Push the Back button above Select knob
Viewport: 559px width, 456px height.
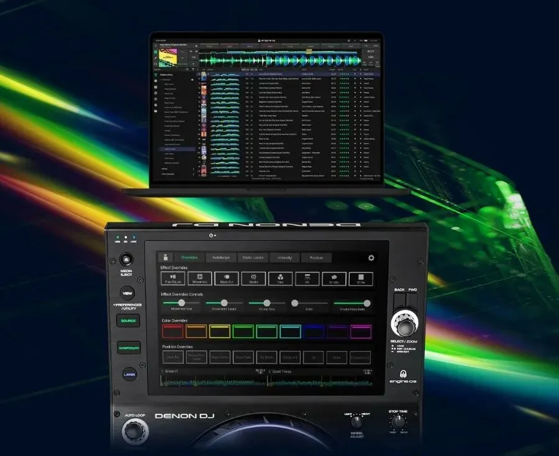[x=399, y=301]
